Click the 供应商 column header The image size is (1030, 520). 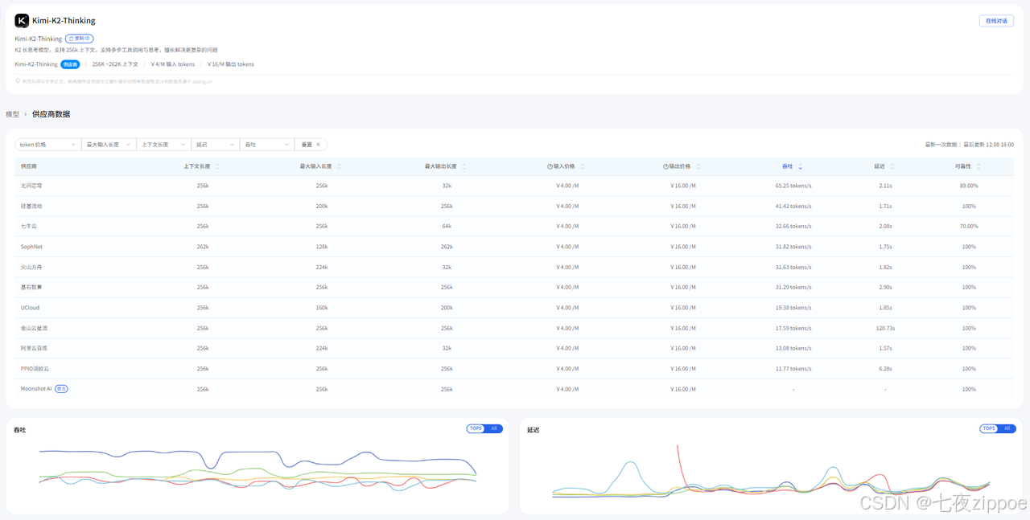29,166
